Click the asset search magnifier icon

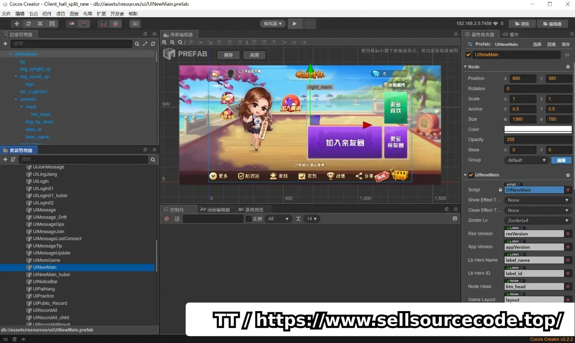[x=153, y=160]
